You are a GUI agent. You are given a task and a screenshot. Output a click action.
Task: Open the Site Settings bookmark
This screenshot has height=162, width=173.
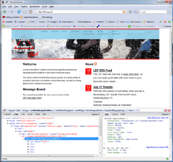46,17
